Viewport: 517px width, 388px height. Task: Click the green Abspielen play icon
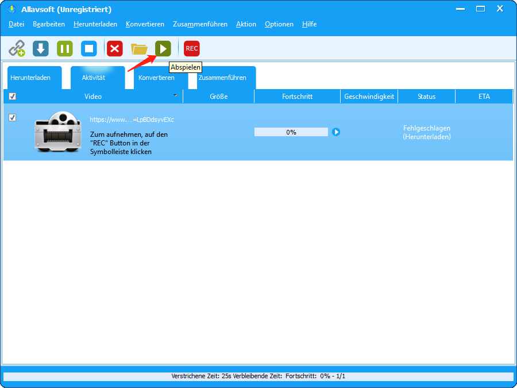tap(163, 48)
